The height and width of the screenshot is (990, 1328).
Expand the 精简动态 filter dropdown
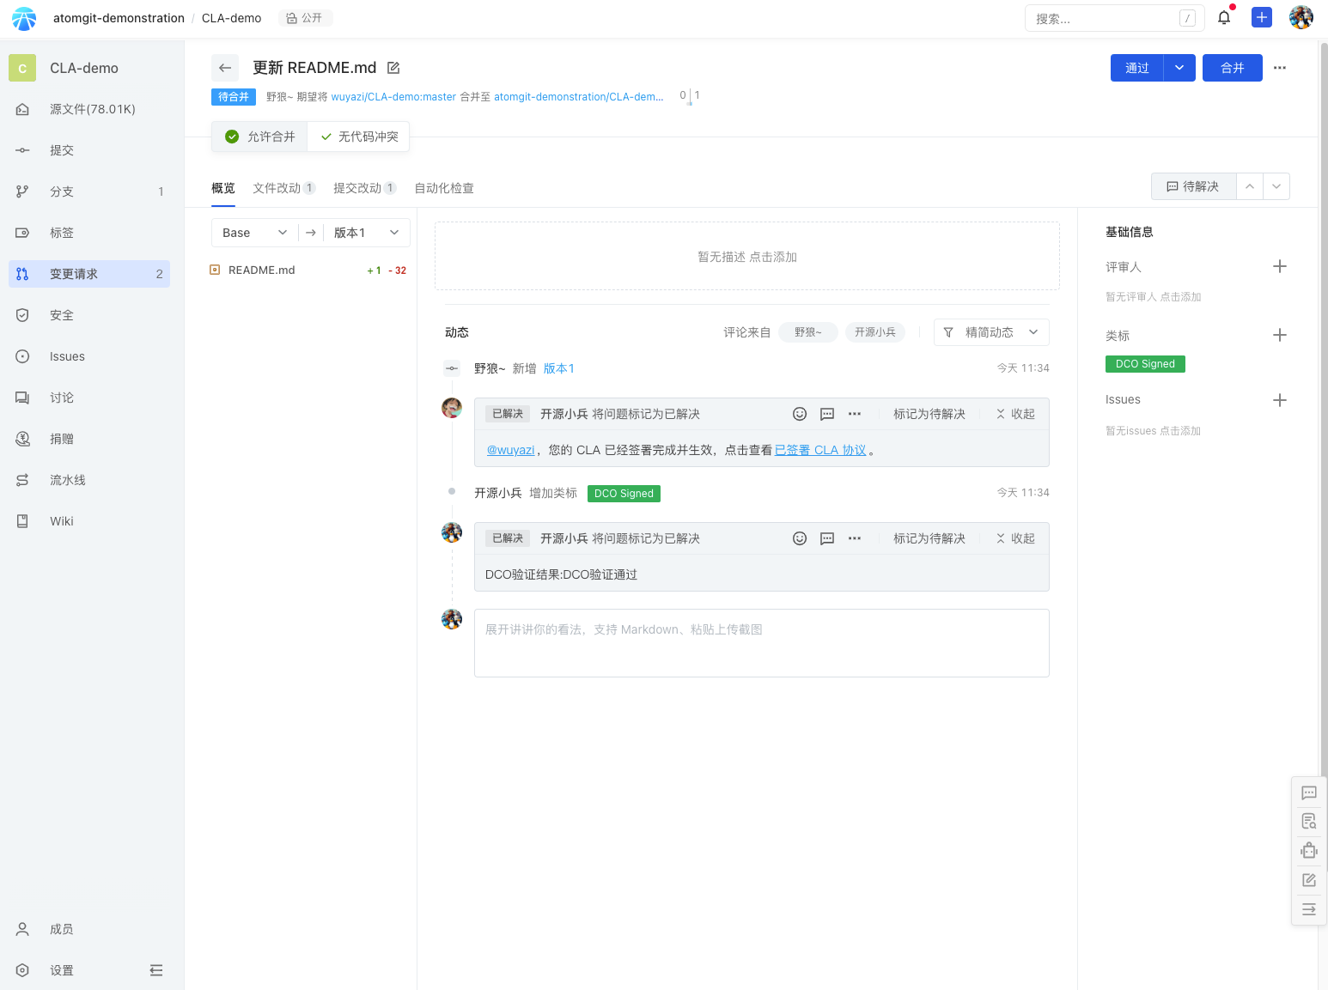click(x=991, y=332)
